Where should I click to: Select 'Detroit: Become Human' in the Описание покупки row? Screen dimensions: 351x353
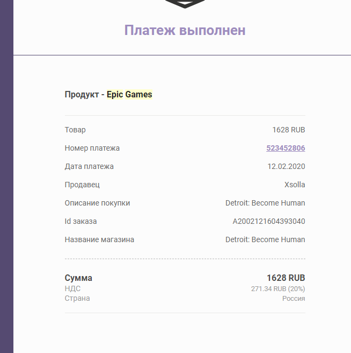(x=265, y=203)
